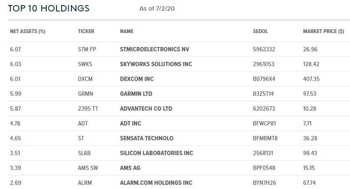Click the STM FP ticker cell
Viewport: 350px width, 189px height.
(87, 49)
